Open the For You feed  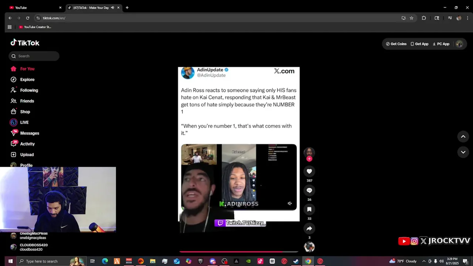coord(27,69)
